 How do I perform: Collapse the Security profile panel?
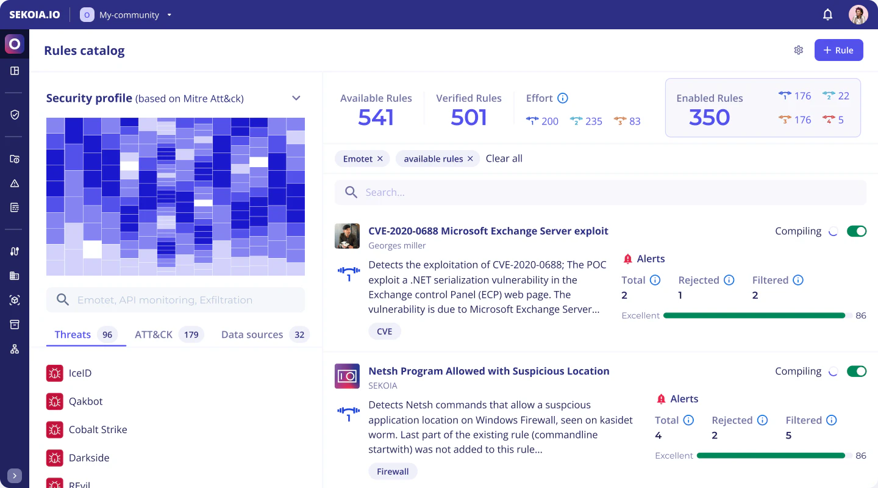pos(296,98)
